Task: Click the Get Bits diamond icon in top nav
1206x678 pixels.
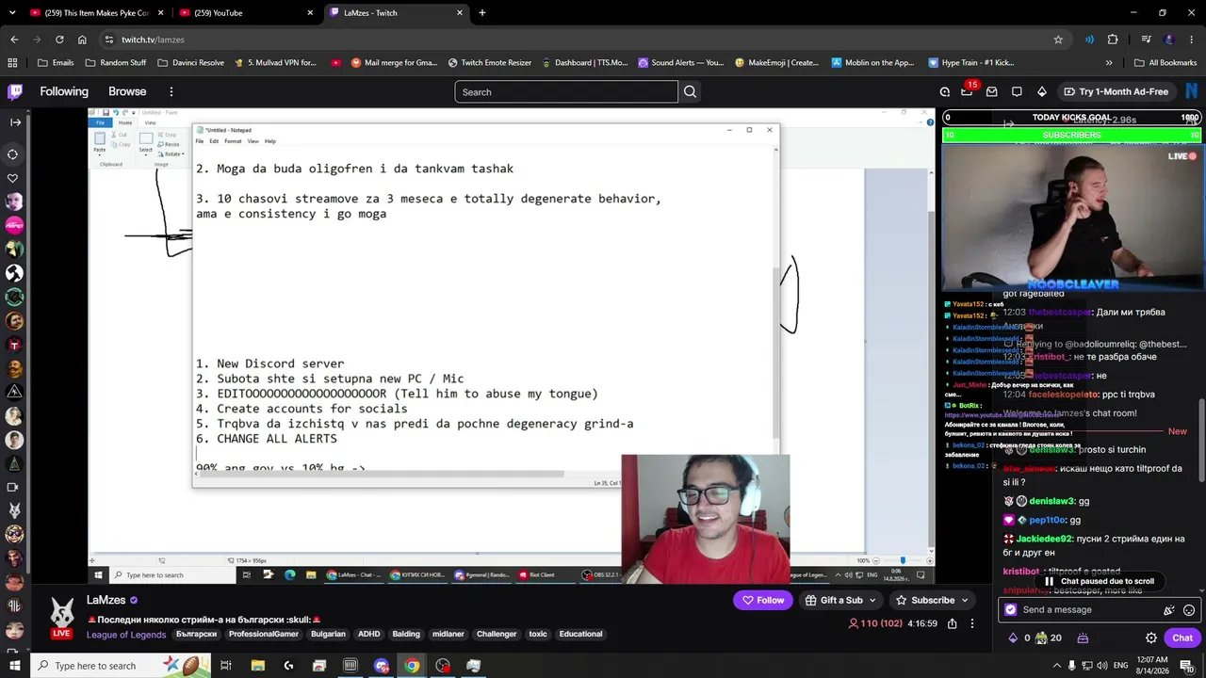Action: 1041,91
